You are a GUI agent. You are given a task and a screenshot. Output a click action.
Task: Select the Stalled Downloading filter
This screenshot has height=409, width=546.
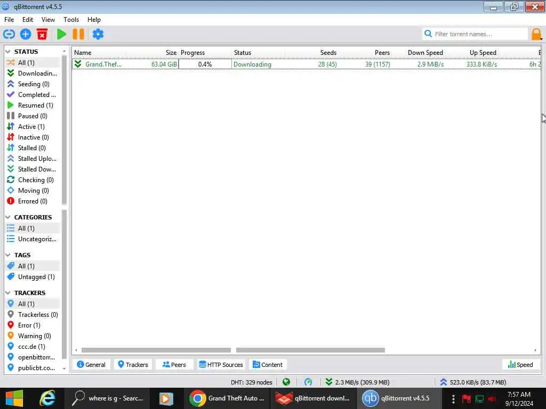pos(33,169)
